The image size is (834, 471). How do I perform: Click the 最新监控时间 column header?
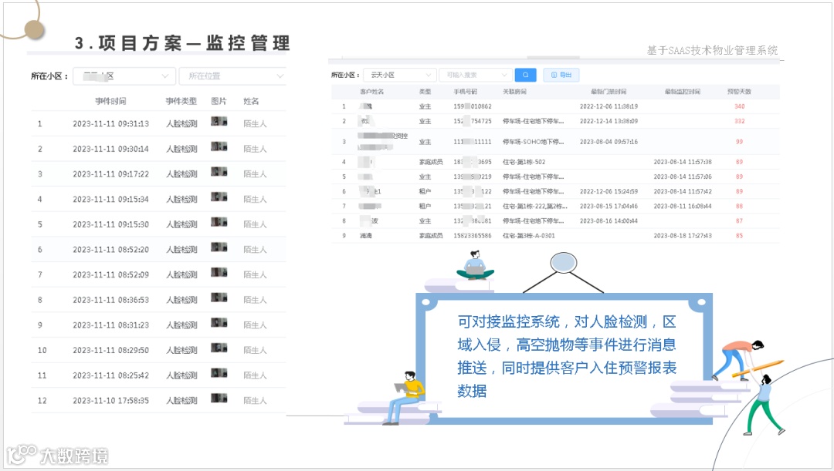[683, 91]
